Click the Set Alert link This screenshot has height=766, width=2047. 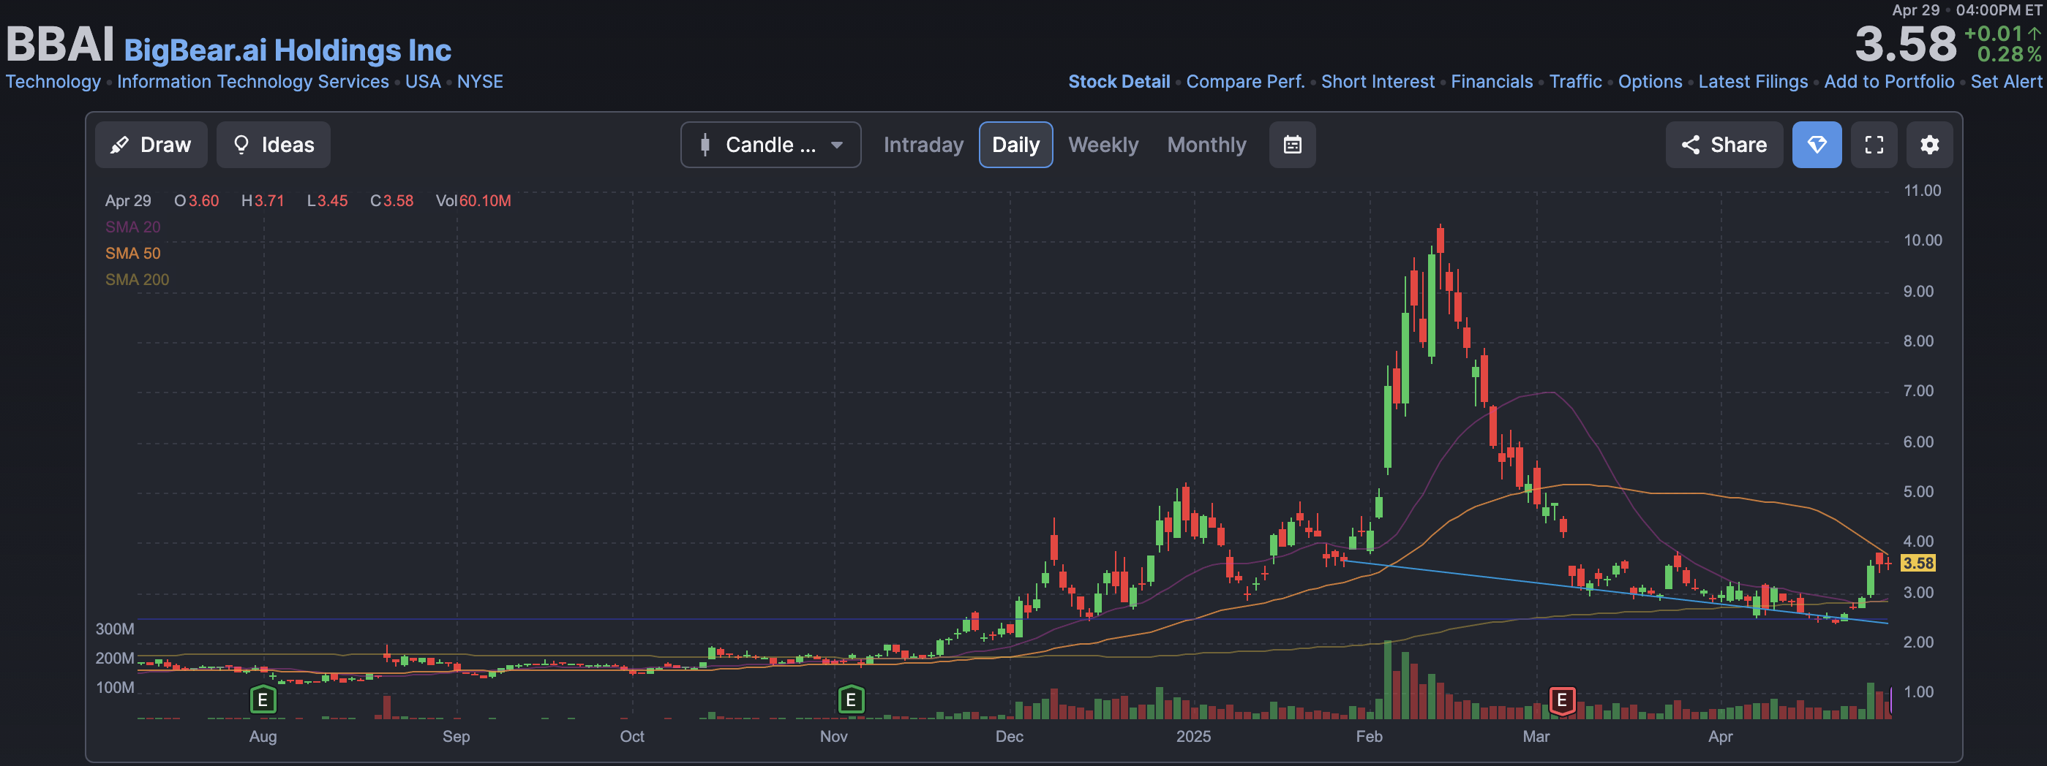click(x=2006, y=82)
